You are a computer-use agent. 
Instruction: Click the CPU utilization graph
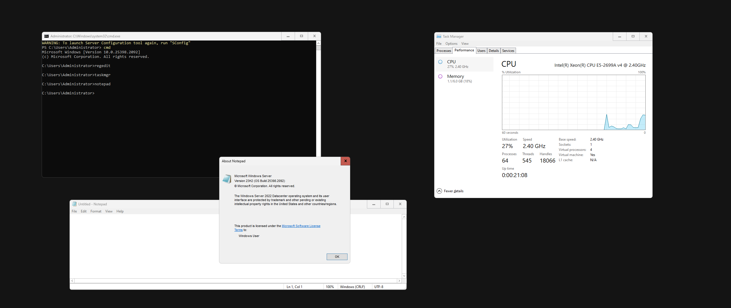pos(573,102)
